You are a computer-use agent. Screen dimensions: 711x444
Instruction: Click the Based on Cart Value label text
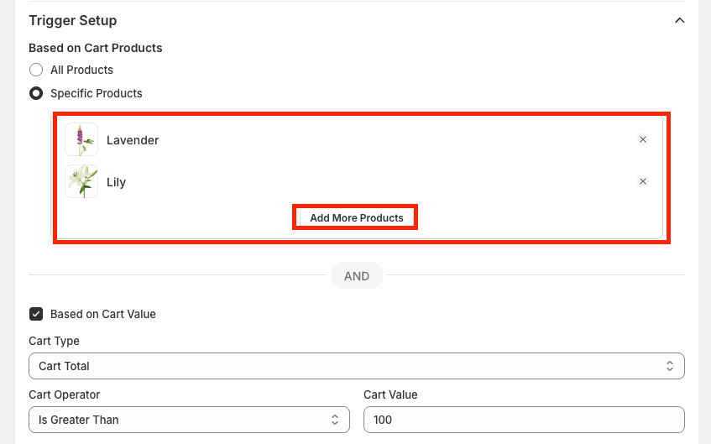pos(103,314)
